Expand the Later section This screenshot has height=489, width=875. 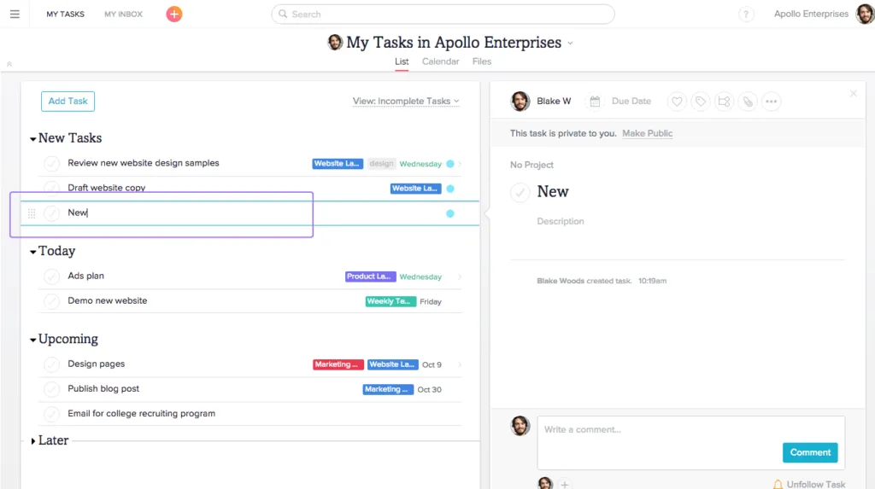click(x=33, y=441)
